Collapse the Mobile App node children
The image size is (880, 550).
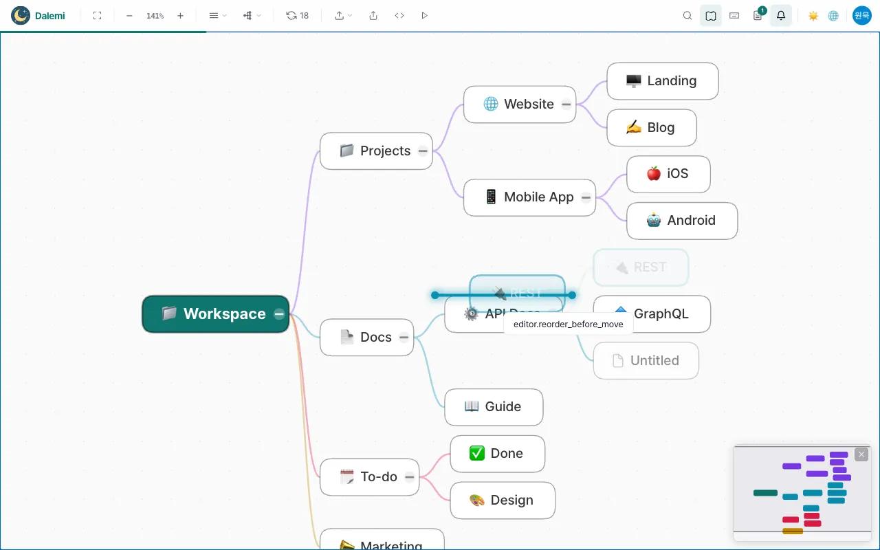click(586, 197)
